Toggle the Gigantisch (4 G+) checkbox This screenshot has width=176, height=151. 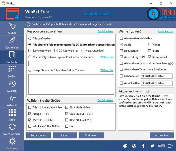pyautogui.click(x=67, y=107)
